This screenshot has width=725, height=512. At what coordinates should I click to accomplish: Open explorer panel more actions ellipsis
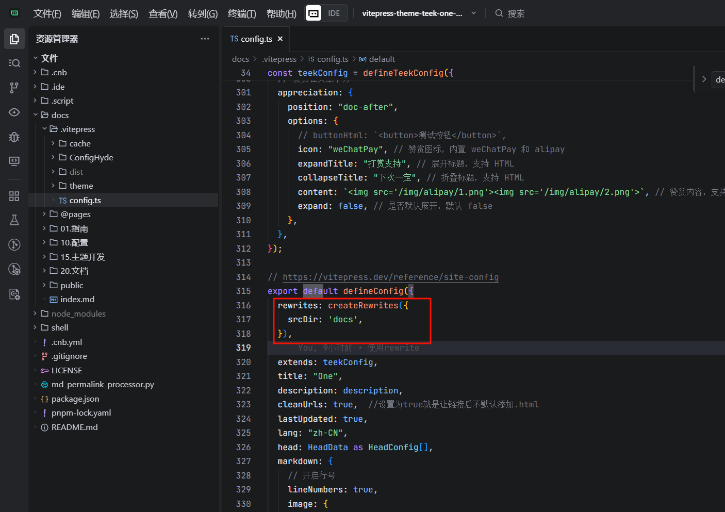point(205,39)
